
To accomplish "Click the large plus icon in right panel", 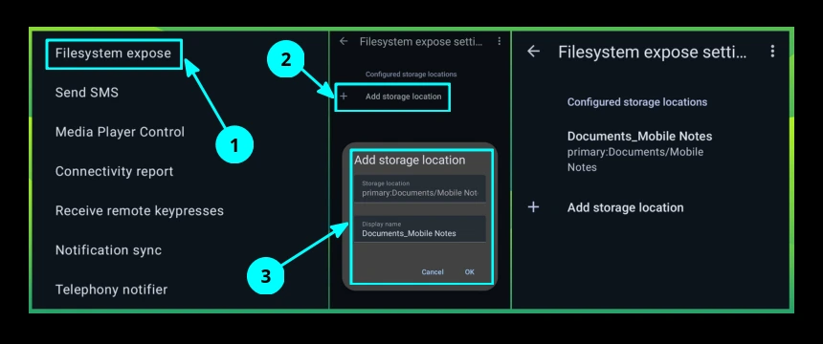I will point(533,207).
